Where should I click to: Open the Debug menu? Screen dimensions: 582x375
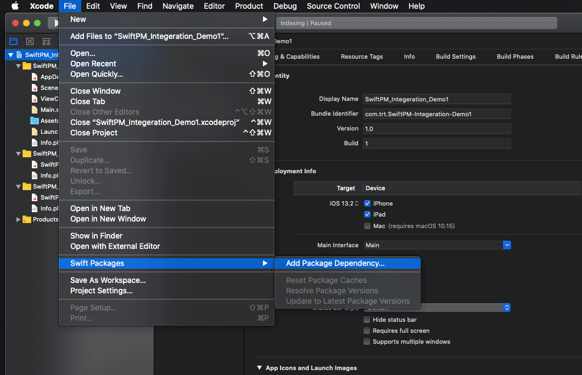285,6
